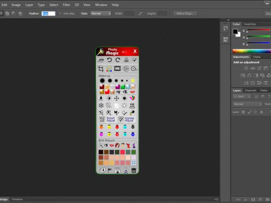Click the lips icon in Make-up section

133,92
